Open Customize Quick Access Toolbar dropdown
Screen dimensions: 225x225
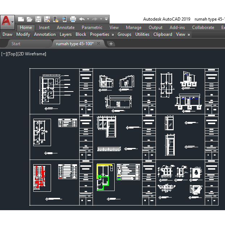coord(106,19)
